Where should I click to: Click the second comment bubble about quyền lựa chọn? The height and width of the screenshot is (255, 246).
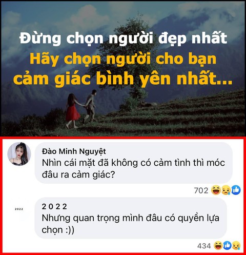click(x=131, y=218)
